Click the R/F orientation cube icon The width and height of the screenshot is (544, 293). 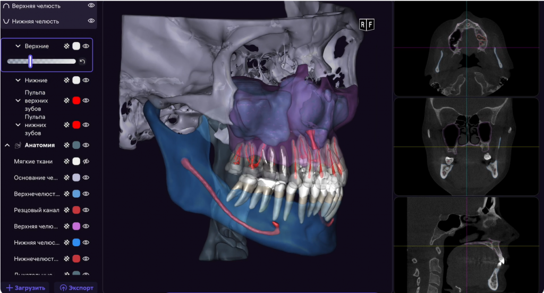coord(367,24)
